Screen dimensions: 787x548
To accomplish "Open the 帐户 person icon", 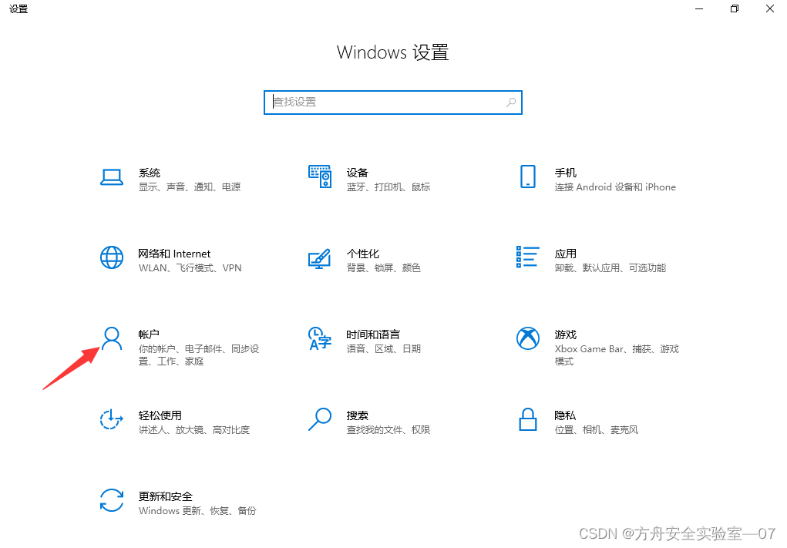I will pos(112,338).
